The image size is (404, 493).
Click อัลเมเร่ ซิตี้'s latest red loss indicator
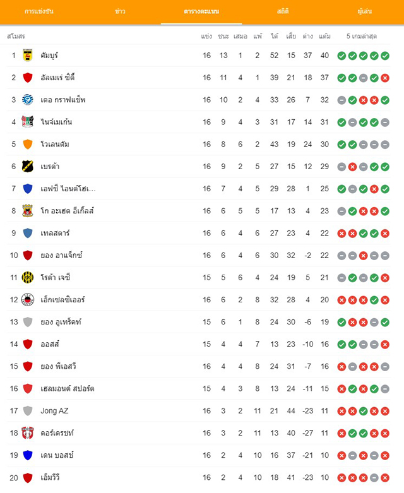click(x=385, y=78)
